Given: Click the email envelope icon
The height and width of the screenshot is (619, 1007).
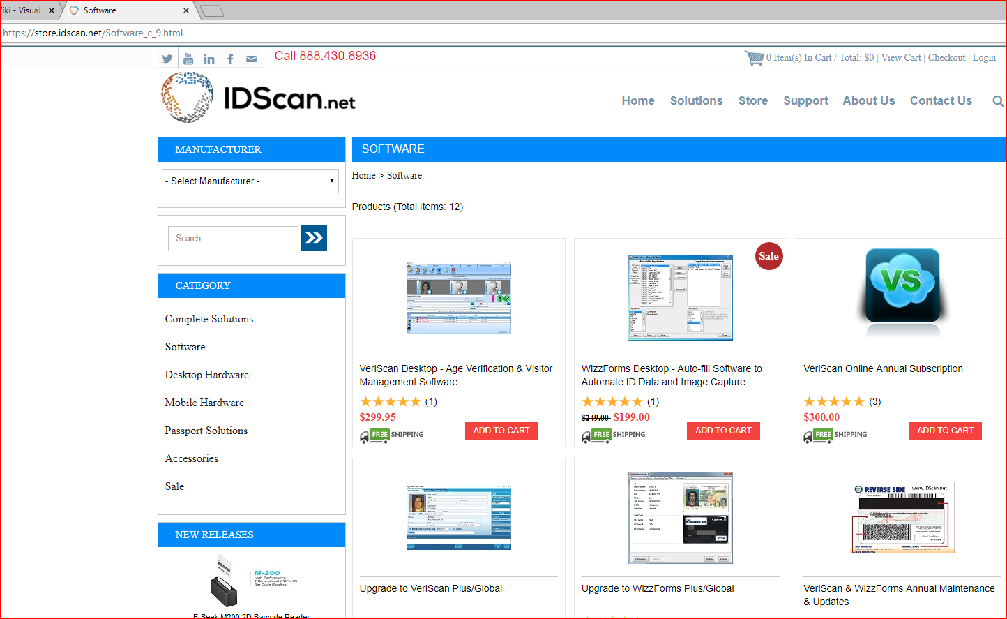Looking at the screenshot, I should click(x=252, y=59).
